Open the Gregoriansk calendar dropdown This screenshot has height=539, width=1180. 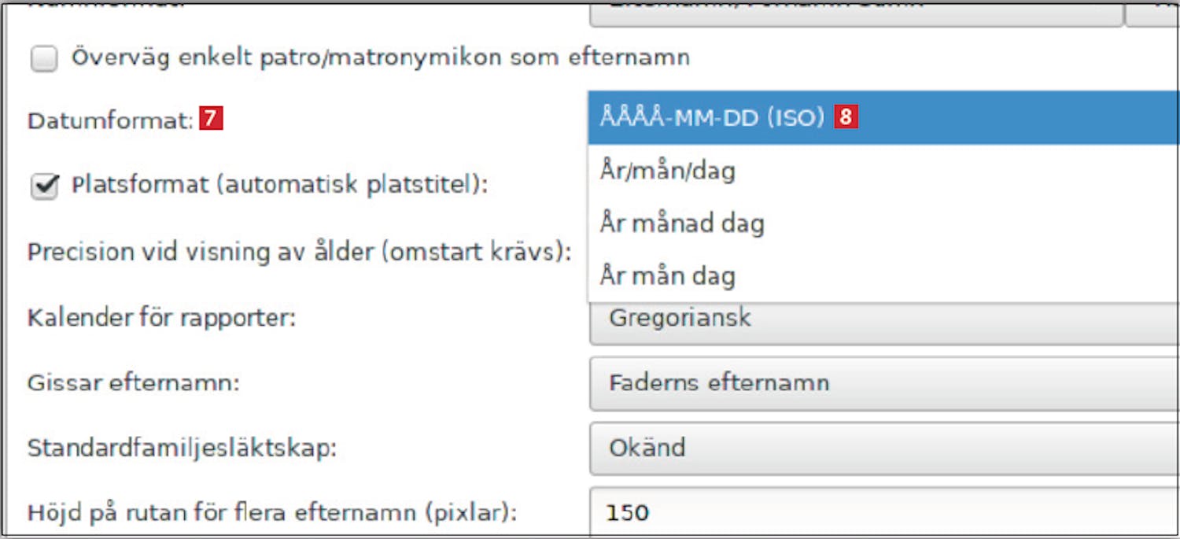pos(881,319)
